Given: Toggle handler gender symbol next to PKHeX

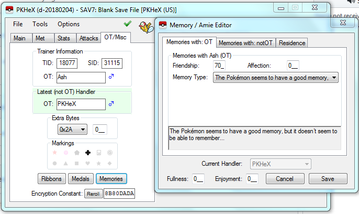Looking at the screenshot, I should tap(111, 104).
